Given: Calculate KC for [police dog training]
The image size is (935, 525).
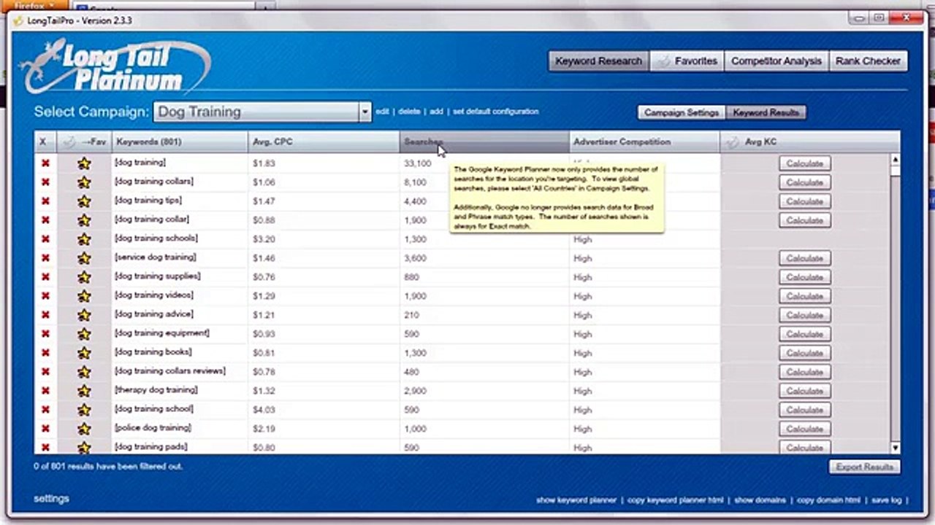Looking at the screenshot, I should point(804,429).
